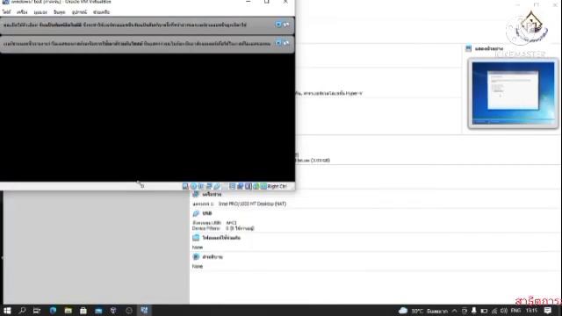Open ป้อนข้อมูล (Input) menu in VM window

pyautogui.click(x=60, y=12)
